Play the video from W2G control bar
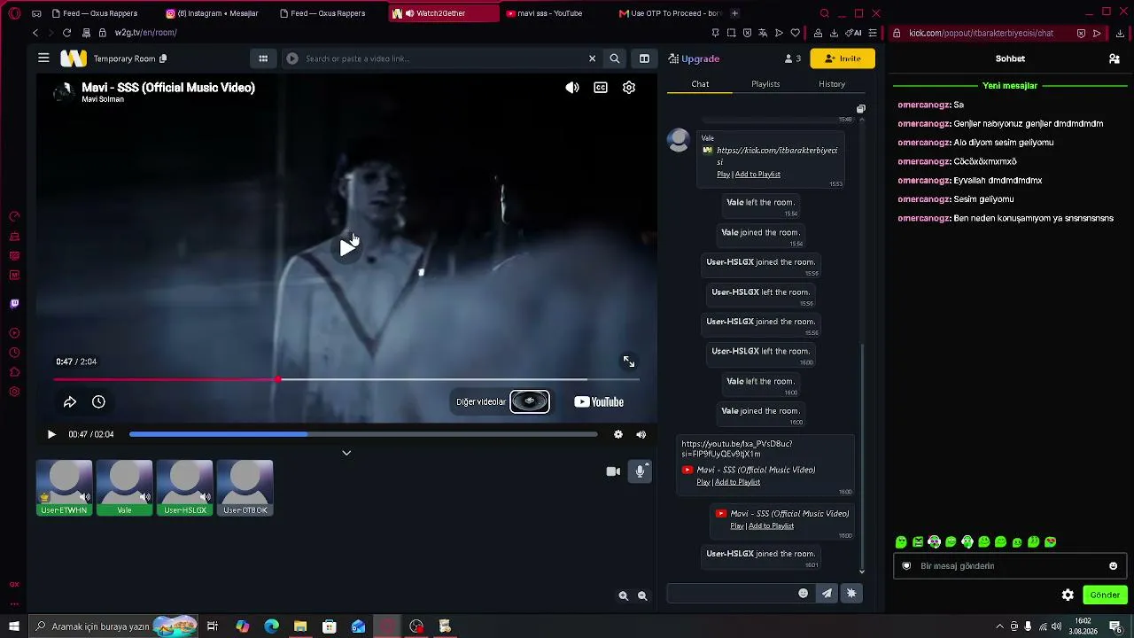 (51, 434)
